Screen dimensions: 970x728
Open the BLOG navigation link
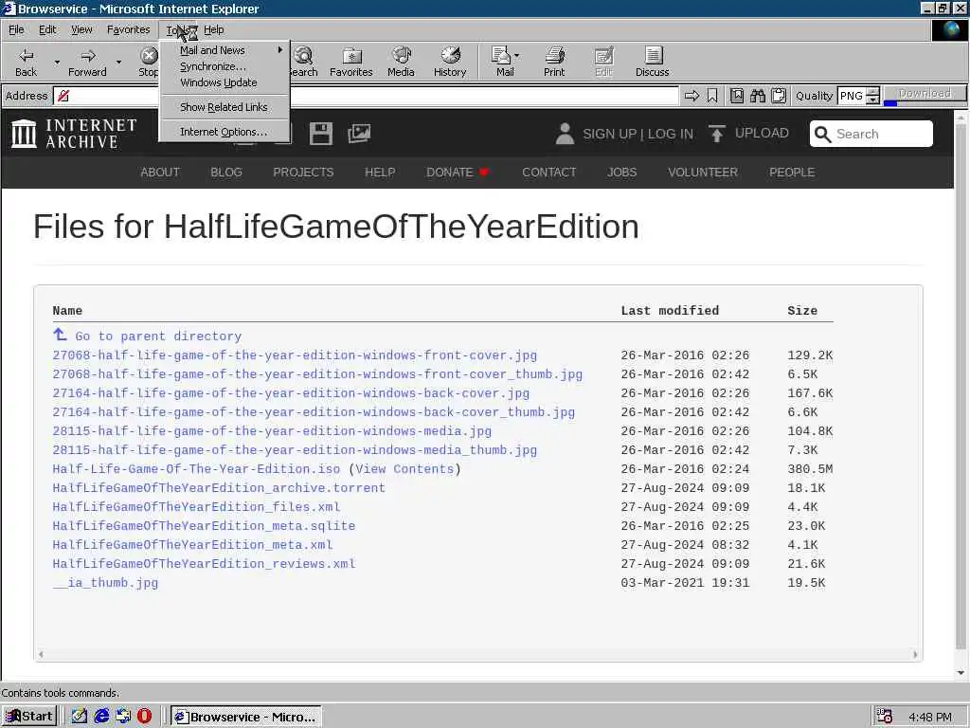click(x=226, y=173)
